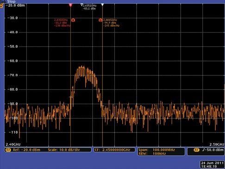
Task: Click the Stop acquisition status label
Action: pyautogui.click(x=12, y=1)
